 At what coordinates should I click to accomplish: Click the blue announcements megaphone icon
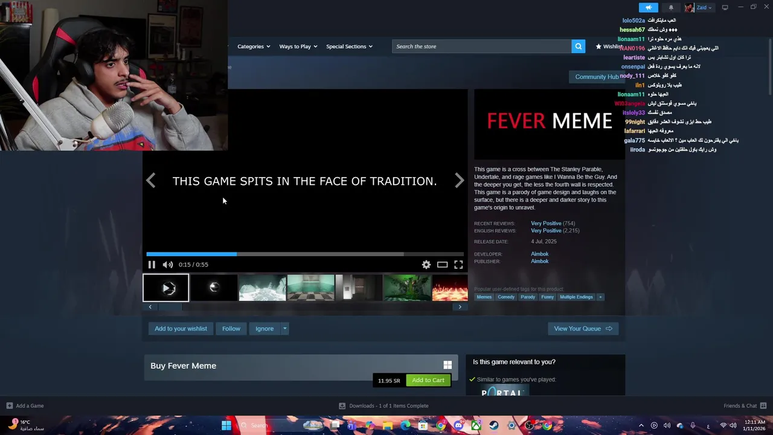coord(648,7)
